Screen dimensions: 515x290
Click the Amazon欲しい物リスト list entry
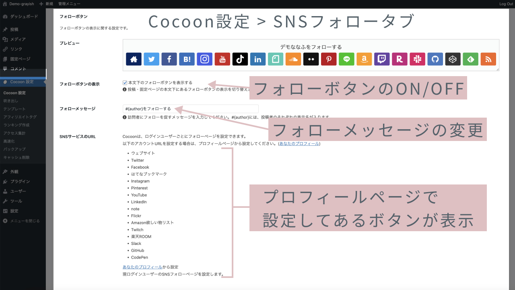pyautogui.click(x=152, y=223)
